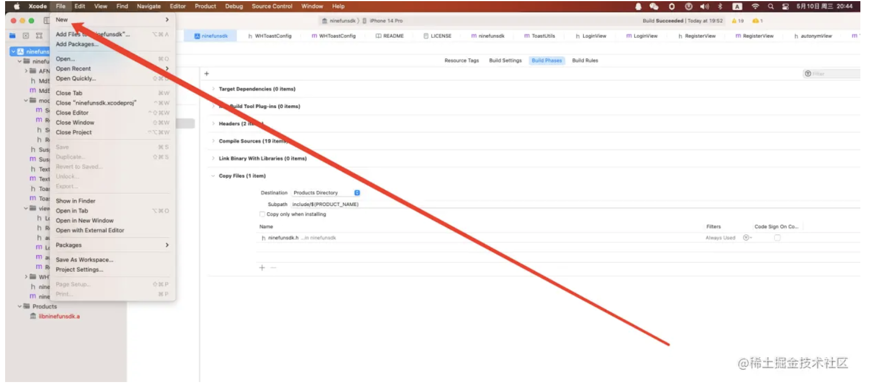Click the minus icon under Copy Files list
Image resolution: width=870 pixels, height=386 pixels.
pos(273,268)
